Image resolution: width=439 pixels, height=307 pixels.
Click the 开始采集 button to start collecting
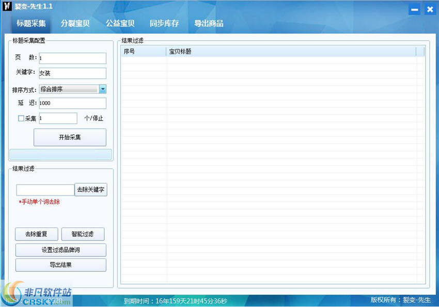[x=69, y=137]
